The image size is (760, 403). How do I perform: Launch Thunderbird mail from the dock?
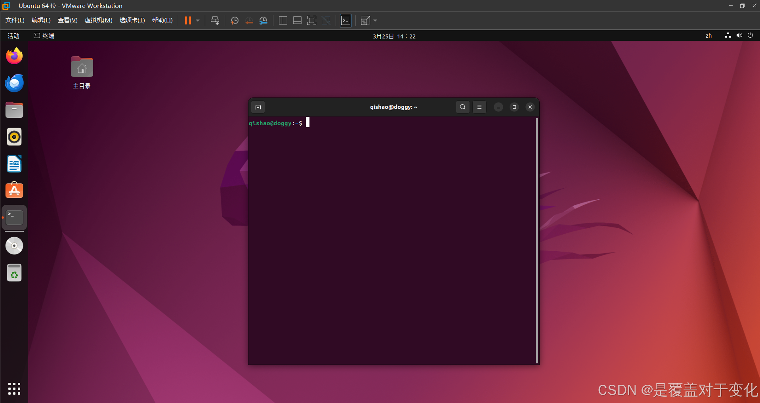click(14, 83)
